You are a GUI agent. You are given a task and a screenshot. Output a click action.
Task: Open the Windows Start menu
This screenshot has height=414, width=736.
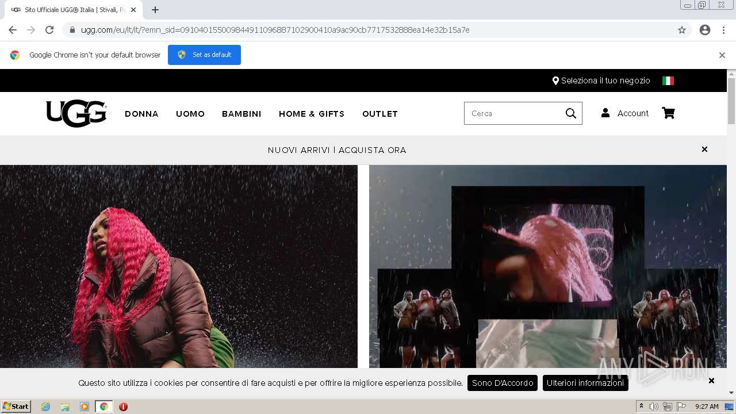(16, 407)
